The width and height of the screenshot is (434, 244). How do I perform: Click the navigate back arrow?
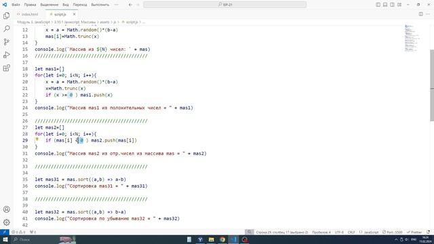(x=130, y=5)
